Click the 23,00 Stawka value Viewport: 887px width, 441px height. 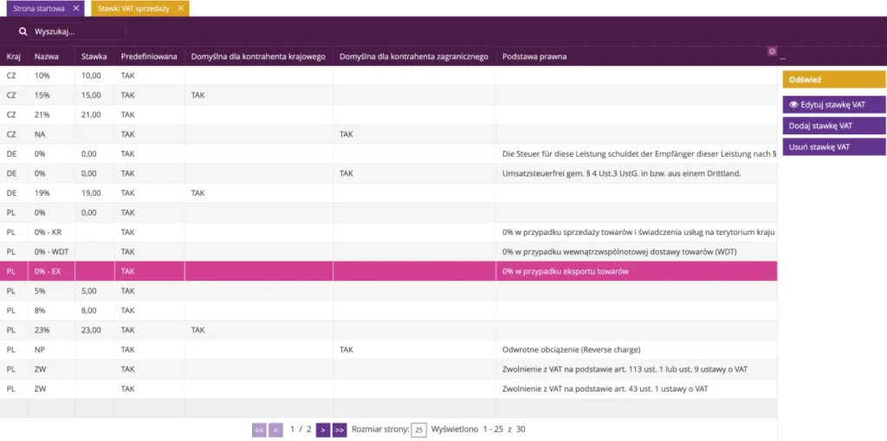[x=91, y=330]
